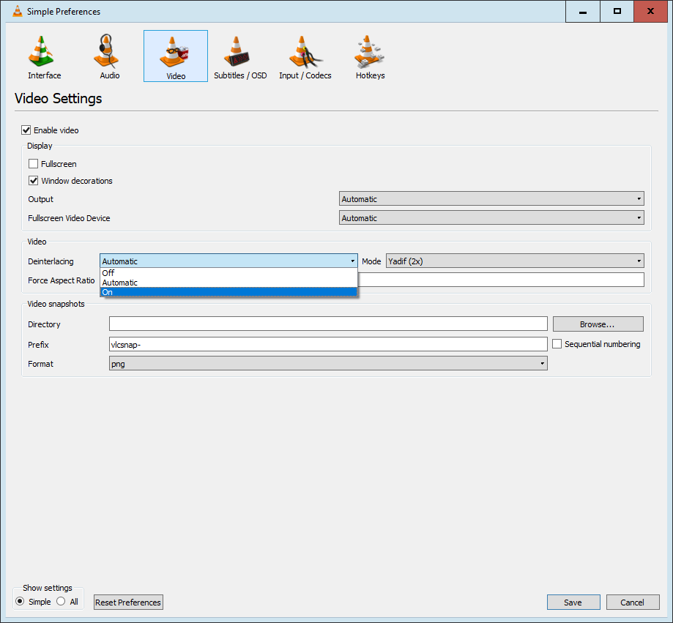Close the Simple Preferences window
The width and height of the screenshot is (673, 623).
point(651,12)
